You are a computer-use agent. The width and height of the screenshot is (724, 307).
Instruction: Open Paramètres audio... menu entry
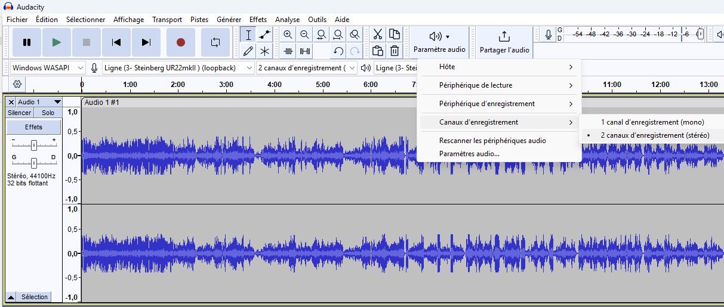pyautogui.click(x=499, y=154)
